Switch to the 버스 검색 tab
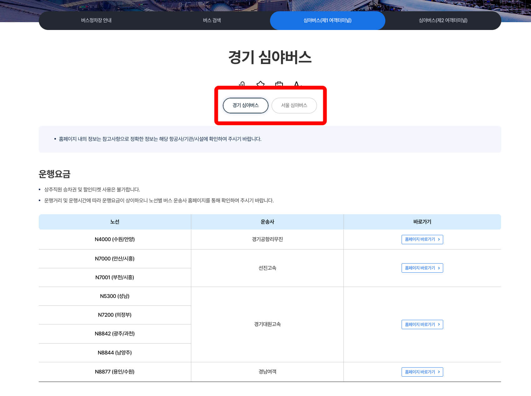Viewport: 531px width, 396px height. point(212,20)
